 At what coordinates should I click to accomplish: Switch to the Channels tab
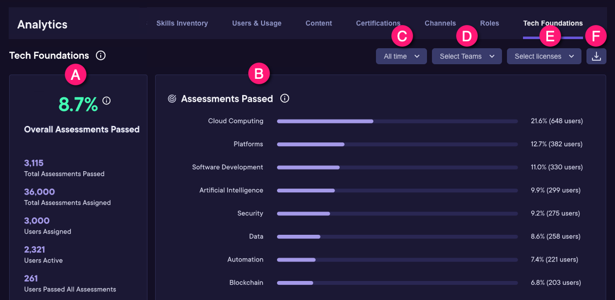[x=440, y=23]
